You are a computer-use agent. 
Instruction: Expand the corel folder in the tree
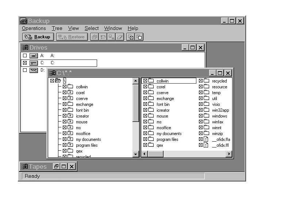(70, 93)
